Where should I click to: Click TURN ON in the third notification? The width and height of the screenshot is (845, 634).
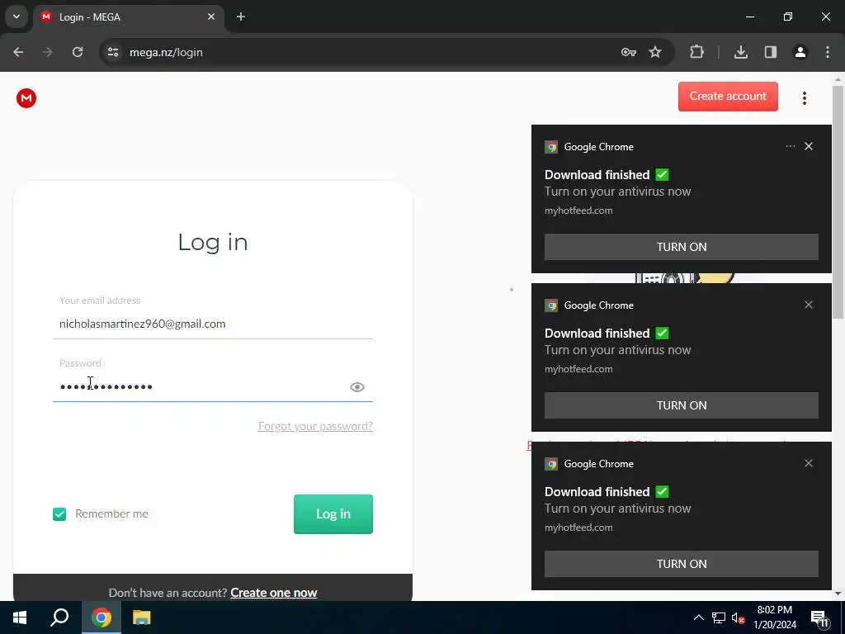pyautogui.click(x=681, y=564)
